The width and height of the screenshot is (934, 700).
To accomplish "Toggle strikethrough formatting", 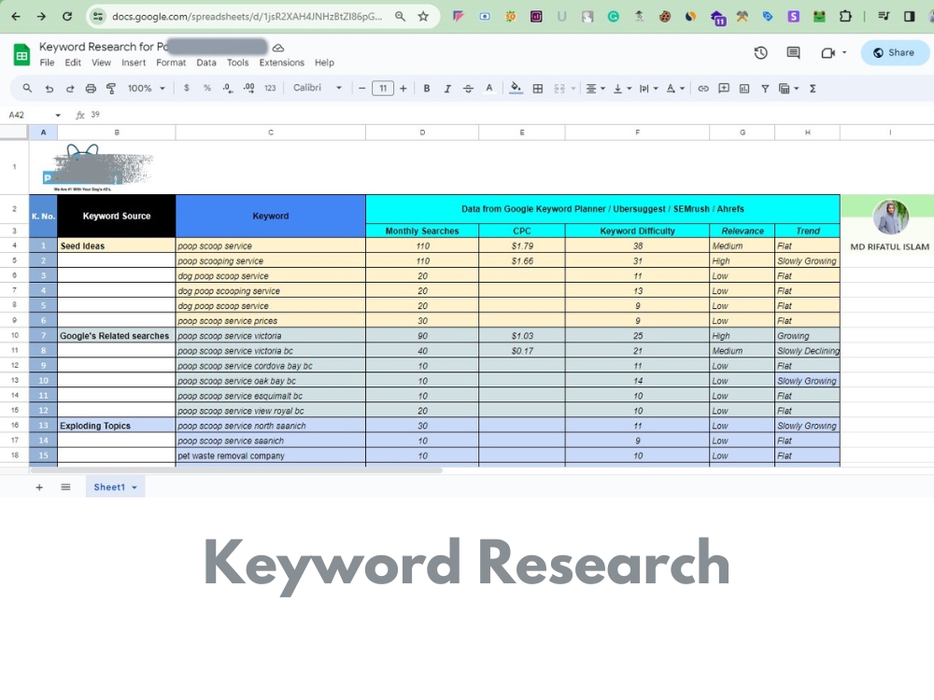I will click(466, 88).
